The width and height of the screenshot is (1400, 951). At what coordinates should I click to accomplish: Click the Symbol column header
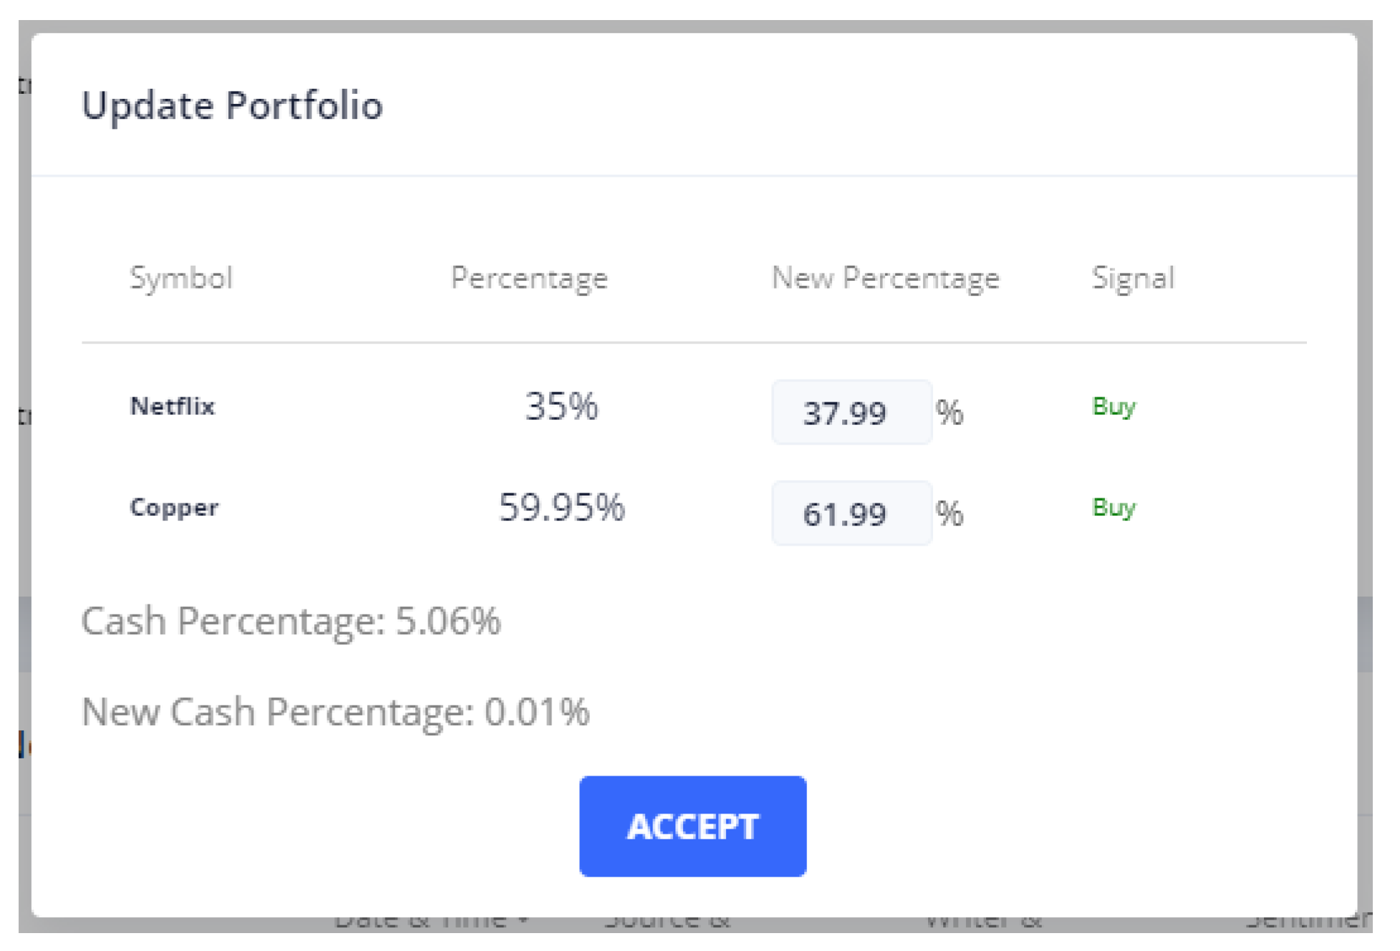pyautogui.click(x=181, y=278)
